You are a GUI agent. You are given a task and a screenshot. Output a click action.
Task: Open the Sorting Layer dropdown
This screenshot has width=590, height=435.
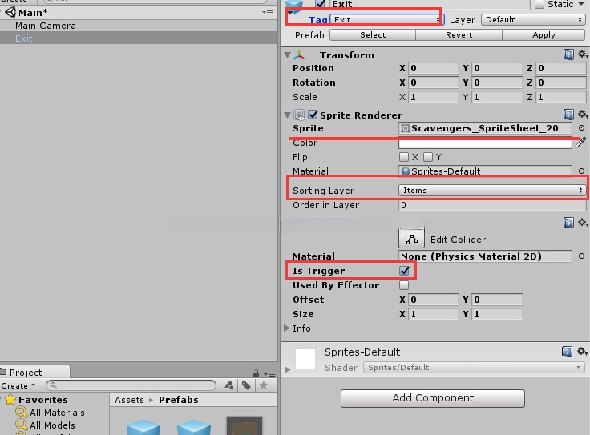(x=491, y=190)
